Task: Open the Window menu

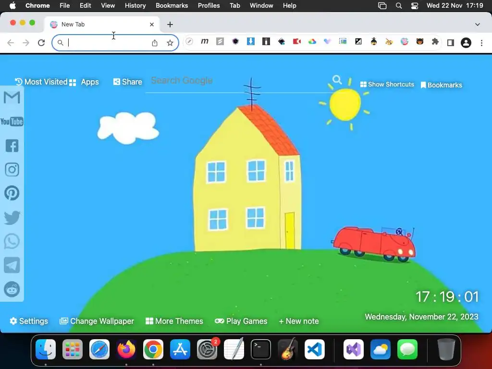Action: [x=261, y=6]
